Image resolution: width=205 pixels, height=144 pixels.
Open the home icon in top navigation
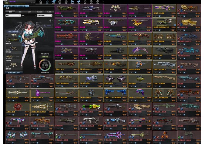pos(41,2)
